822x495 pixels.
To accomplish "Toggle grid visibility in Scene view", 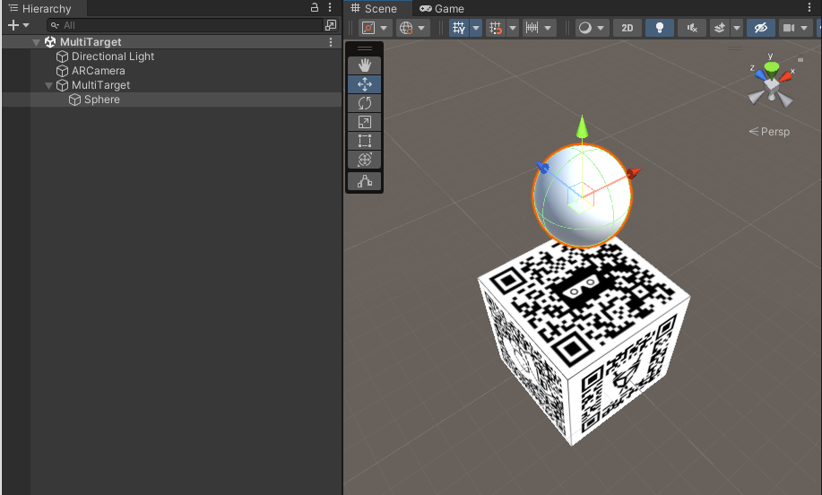I will (459, 28).
